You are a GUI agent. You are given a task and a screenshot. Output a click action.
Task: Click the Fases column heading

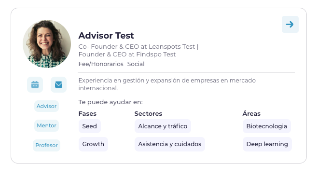(x=87, y=113)
